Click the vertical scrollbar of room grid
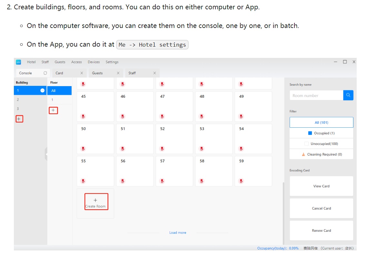This screenshot has width=367, height=253. pos(283,212)
